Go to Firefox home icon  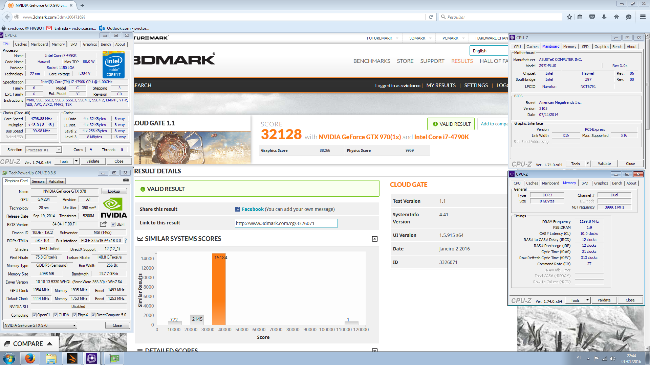click(x=616, y=17)
